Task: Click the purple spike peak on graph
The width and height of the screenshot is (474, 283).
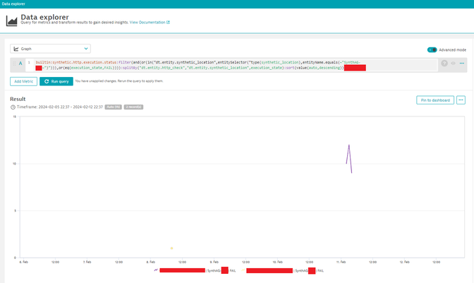Action: tap(349, 145)
